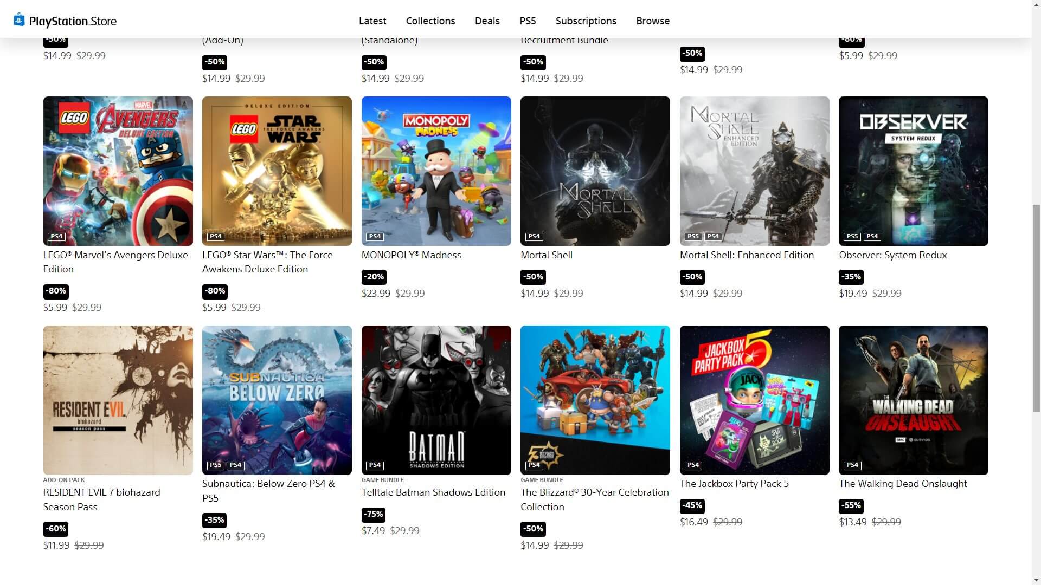Click the PS5 badge on Subnautica: Below Zero
This screenshot has height=585, width=1041.
pos(216,465)
